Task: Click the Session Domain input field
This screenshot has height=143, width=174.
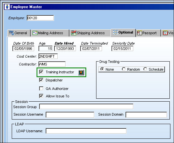Action: pyautogui.click(x=146, y=115)
